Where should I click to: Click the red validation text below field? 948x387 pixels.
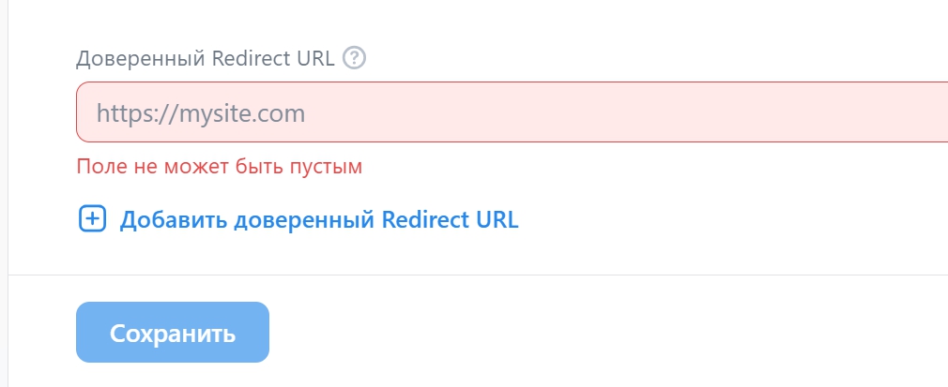coord(219,167)
